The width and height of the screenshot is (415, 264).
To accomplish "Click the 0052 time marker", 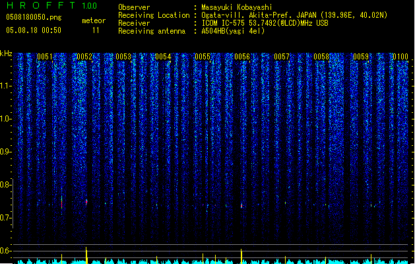I will (x=84, y=57).
